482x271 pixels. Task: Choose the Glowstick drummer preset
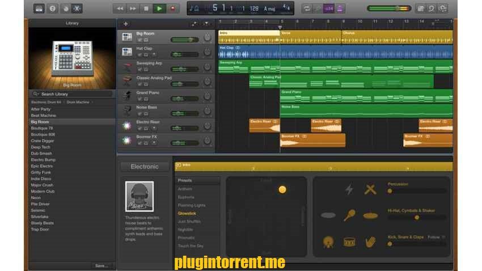pyautogui.click(x=187, y=213)
